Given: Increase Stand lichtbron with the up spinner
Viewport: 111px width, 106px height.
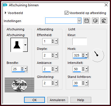Looking at the screenshot, I should (x=83, y=82).
